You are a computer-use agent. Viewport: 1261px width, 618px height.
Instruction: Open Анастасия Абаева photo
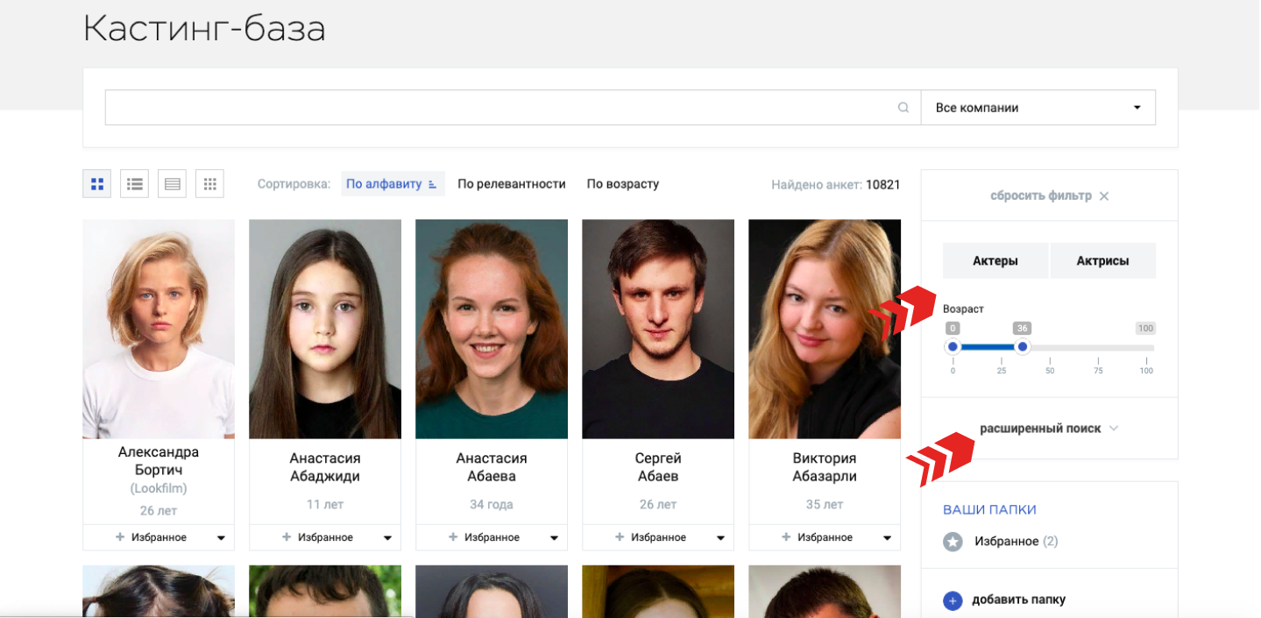(x=492, y=329)
